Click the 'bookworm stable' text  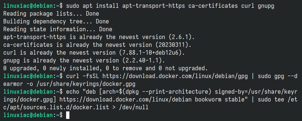tap(220, 100)
